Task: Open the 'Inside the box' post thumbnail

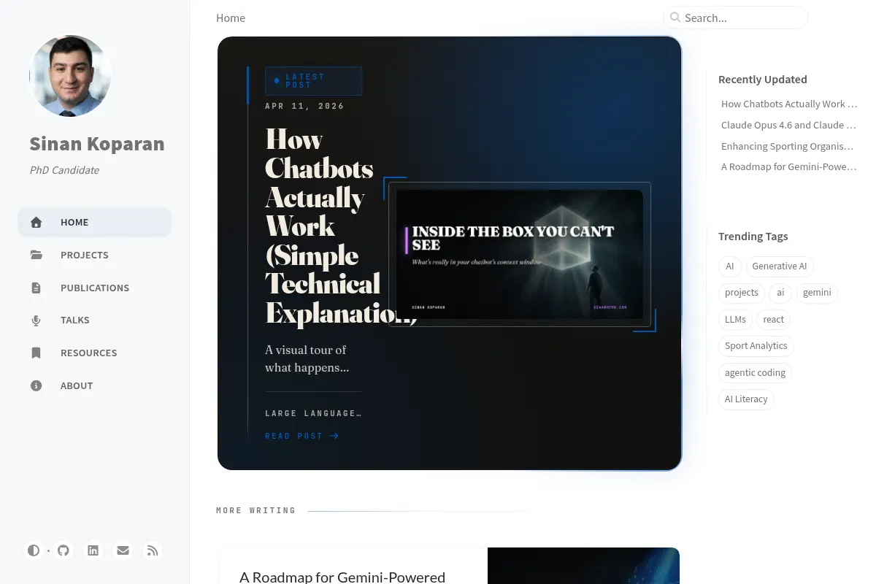Action: 520,253
